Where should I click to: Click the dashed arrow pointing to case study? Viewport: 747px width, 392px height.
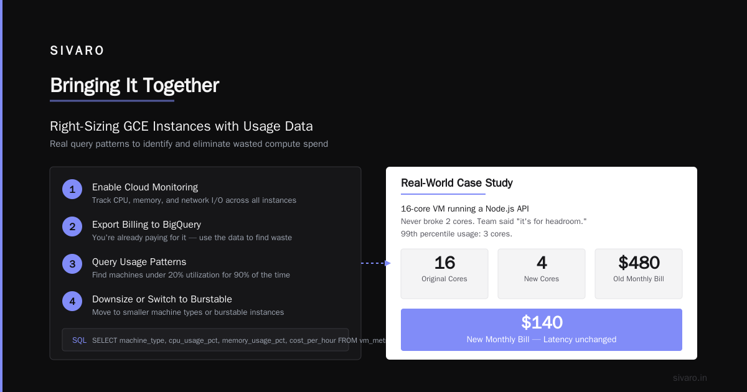[x=375, y=263]
